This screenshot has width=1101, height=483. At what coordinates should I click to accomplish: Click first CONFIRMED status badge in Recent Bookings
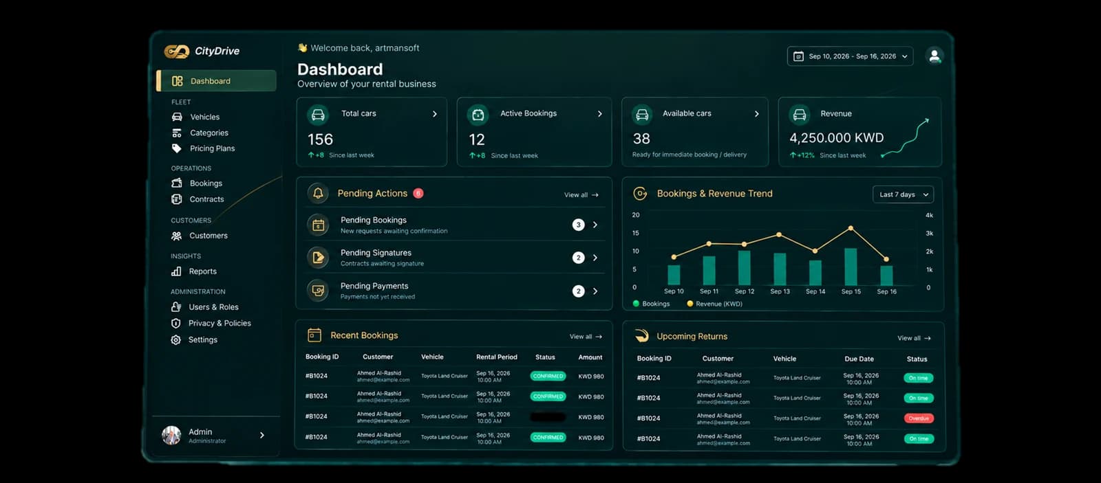pos(548,376)
